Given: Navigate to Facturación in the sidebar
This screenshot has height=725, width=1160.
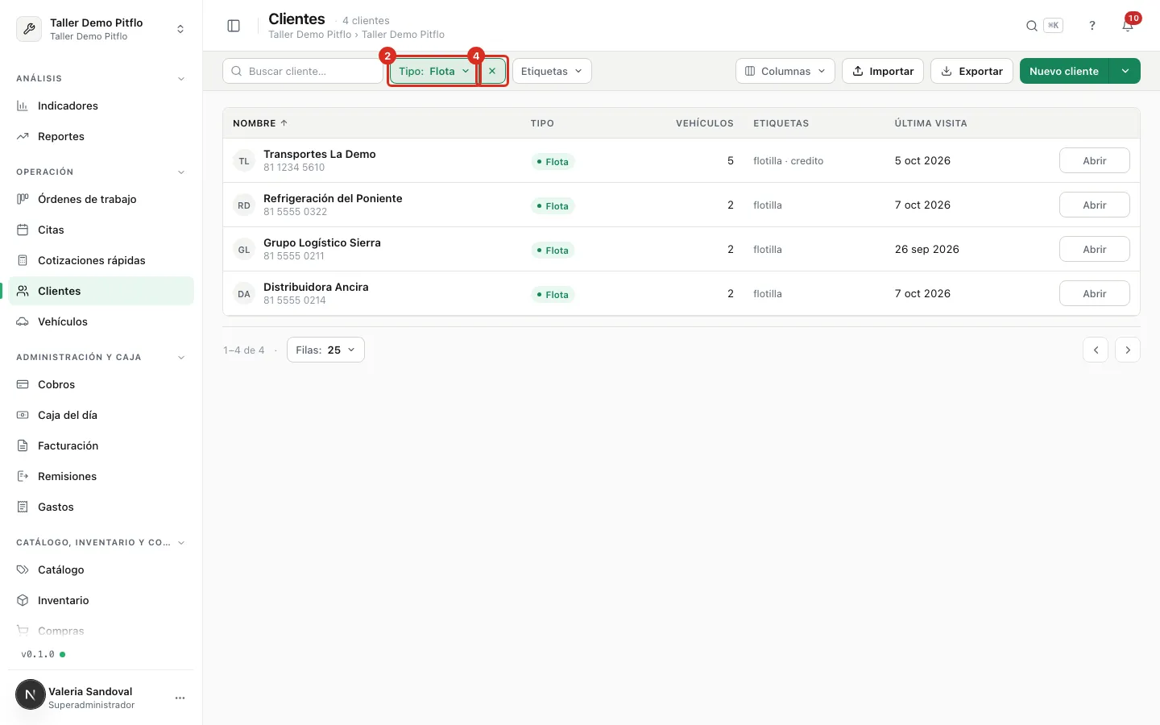Looking at the screenshot, I should click(101, 445).
